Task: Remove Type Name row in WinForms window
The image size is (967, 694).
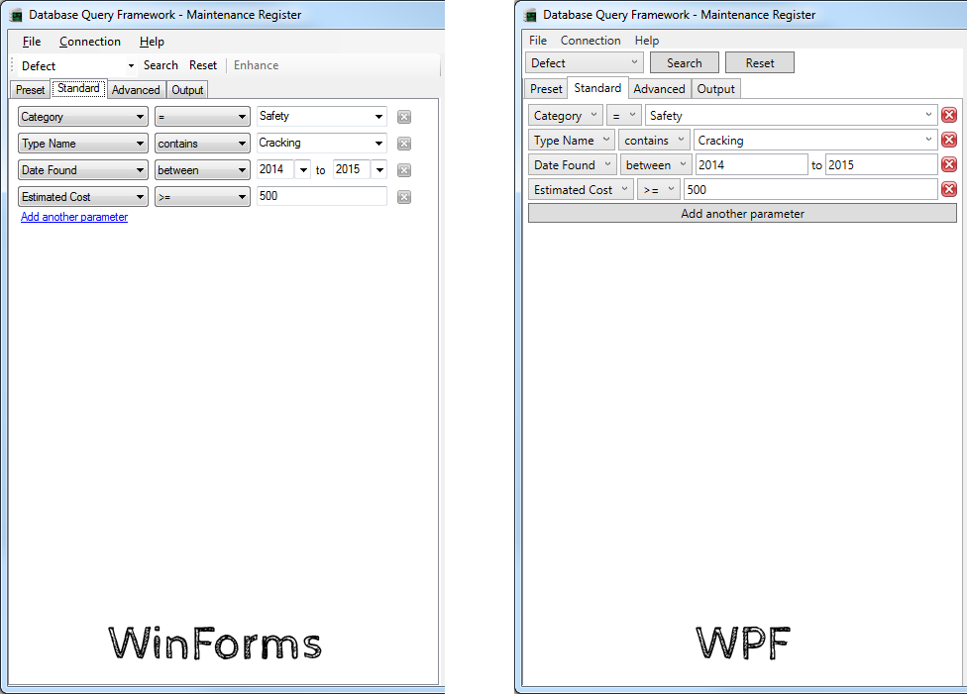Action: (404, 144)
